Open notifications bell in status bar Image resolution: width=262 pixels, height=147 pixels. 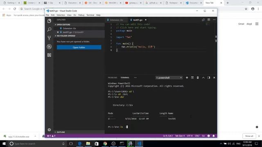214,136
